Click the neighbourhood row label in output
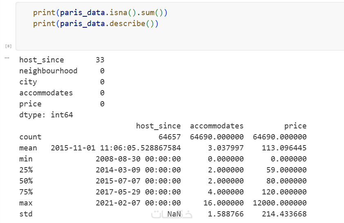 pos(48,71)
